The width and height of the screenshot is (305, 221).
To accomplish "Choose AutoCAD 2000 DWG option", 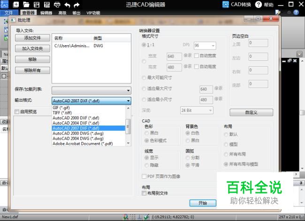I will pyautogui.click(x=89, y=133).
